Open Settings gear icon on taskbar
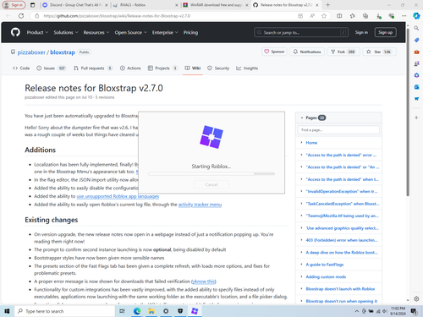The width and height of the screenshot is (423, 317). pos(166,311)
